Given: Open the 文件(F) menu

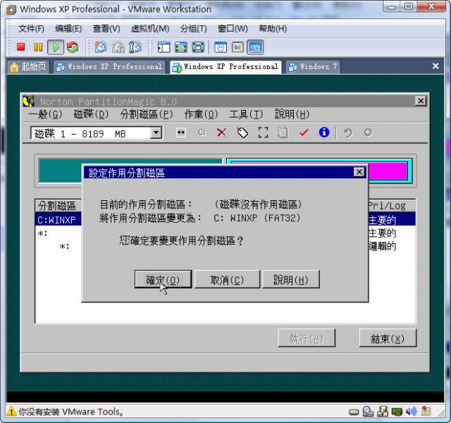Looking at the screenshot, I should [31, 29].
